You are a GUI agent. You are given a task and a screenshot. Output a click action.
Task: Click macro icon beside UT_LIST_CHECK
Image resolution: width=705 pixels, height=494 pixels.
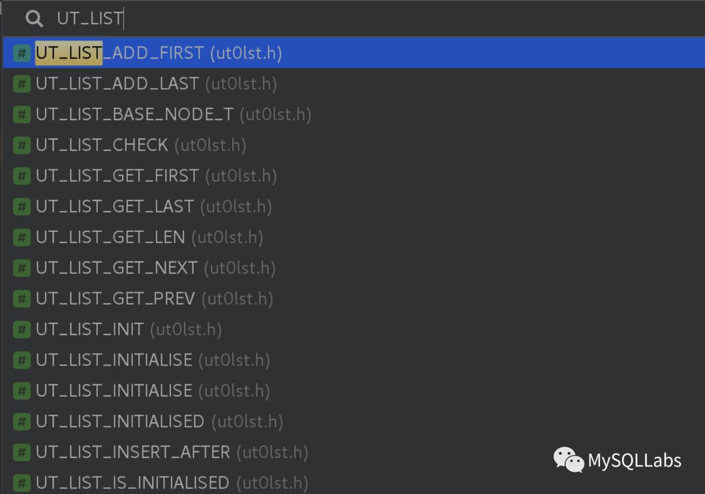pyautogui.click(x=22, y=145)
